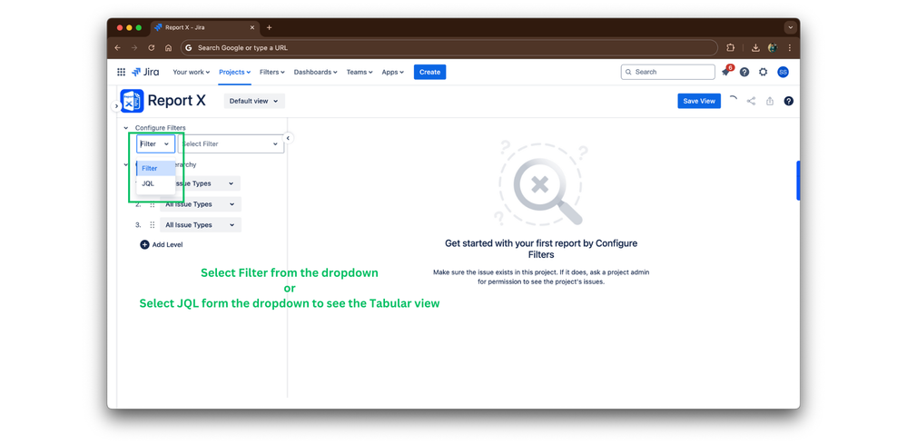Open Jira notifications bell
The width and height of the screenshot is (907, 444).
click(726, 73)
